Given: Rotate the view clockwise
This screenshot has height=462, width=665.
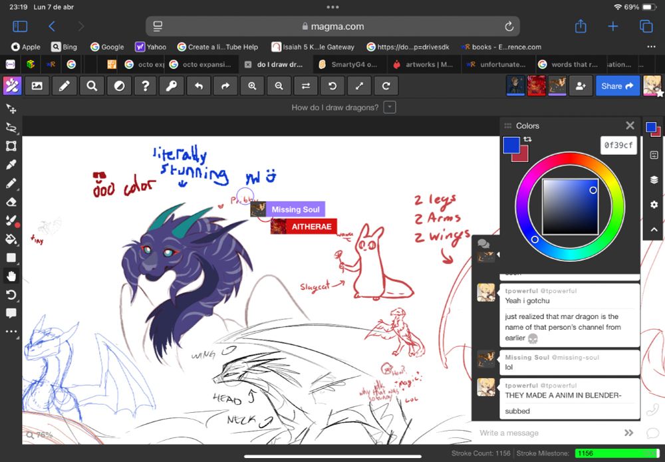Looking at the screenshot, I should click(x=386, y=86).
